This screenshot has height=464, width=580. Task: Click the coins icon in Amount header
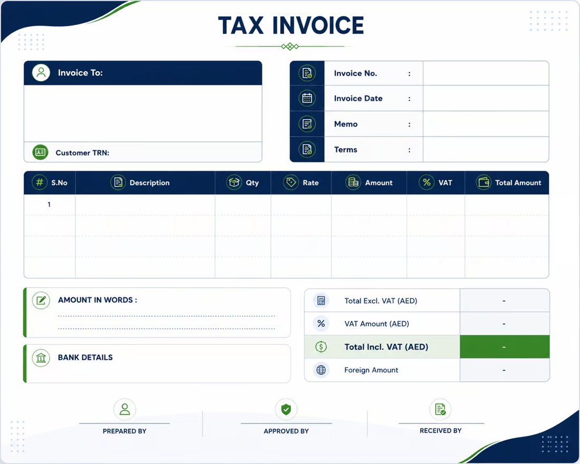pos(353,182)
